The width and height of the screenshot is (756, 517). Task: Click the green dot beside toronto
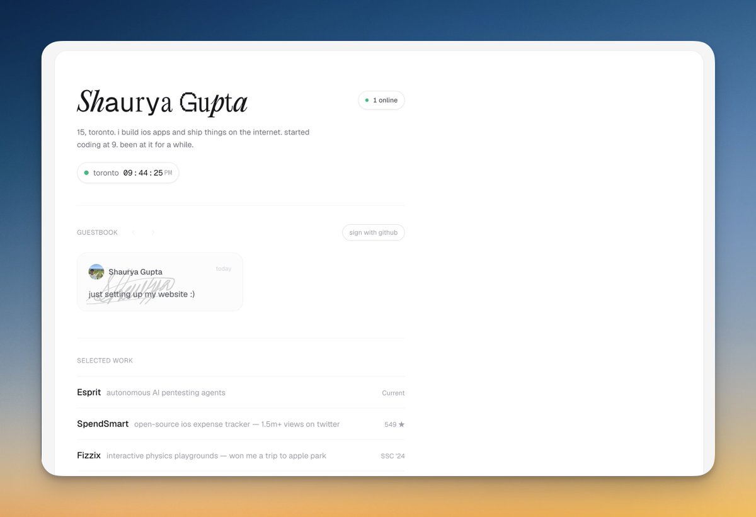point(86,173)
